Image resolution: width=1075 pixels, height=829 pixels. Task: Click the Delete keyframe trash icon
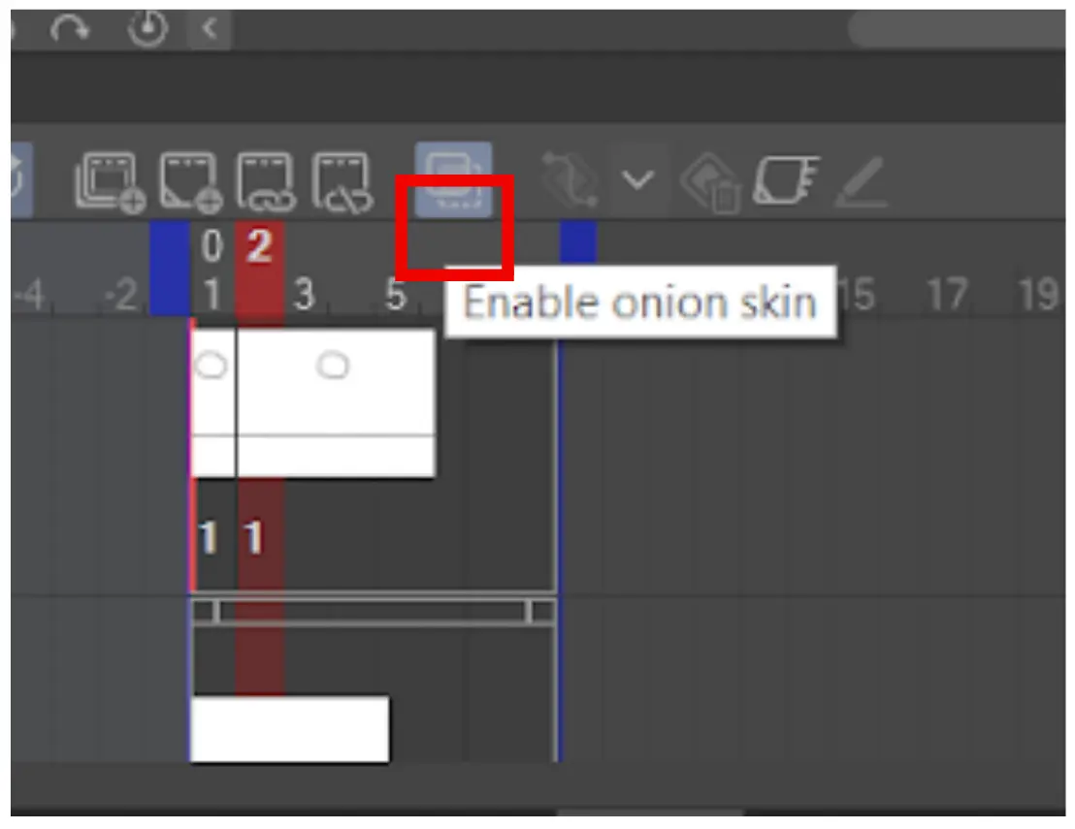click(711, 181)
